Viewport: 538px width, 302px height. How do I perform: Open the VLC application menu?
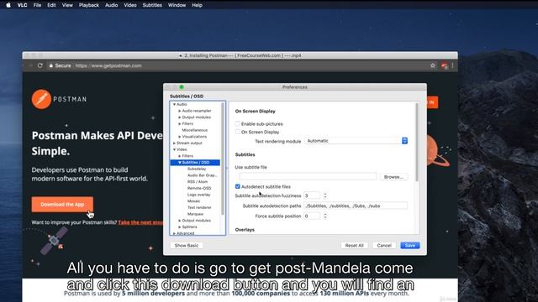[x=22, y=5]
